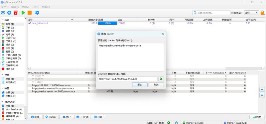Screen dimensions: 266x124
Task: Select the 缺少 Tracker (0) filter
Action: tap(12, 109)
